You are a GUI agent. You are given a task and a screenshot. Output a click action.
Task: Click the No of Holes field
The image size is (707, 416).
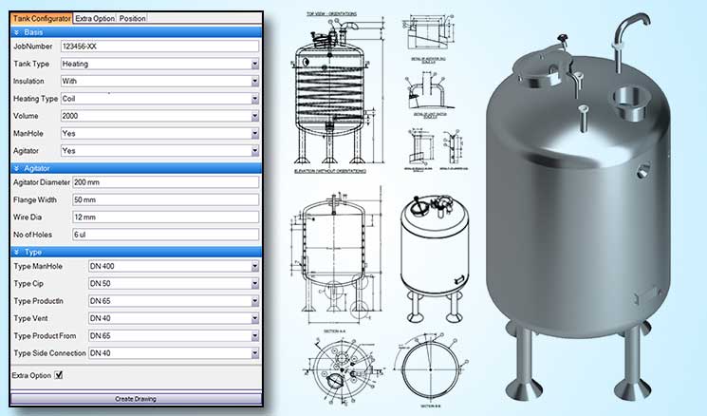click(165, 235)
